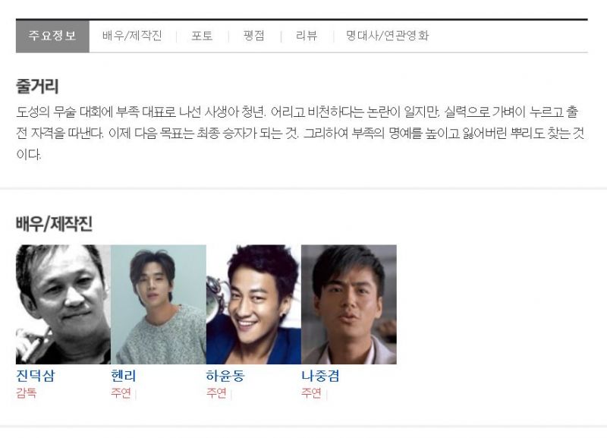Screen dimensions: 607x438
Task: Click the 줄거리 section heading
Action: tap(37, 86)
